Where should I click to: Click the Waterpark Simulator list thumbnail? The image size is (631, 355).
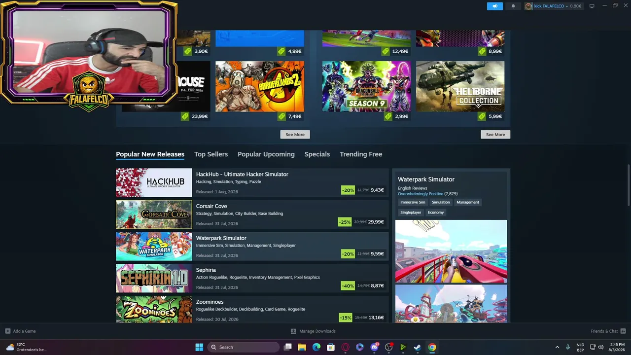(154, 246)
